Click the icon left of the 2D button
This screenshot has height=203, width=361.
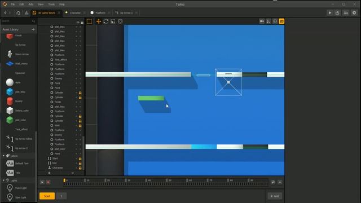[x=275, y=21]
